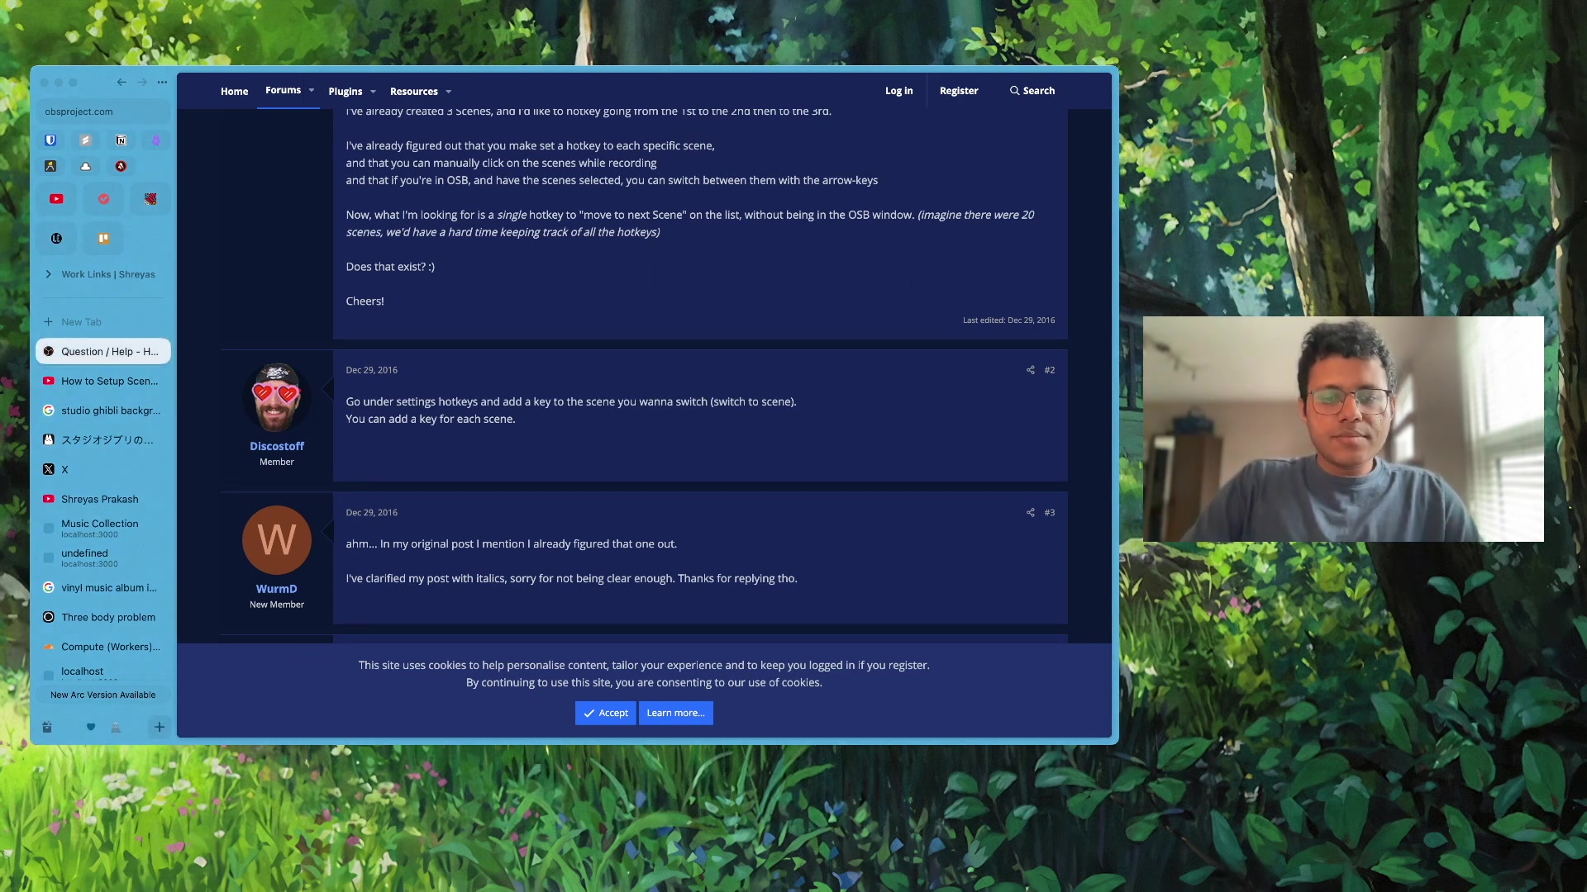The image size is (1587, 892).
Task: Open the grey S pinned bookmark
Action: [x=85, y=140]
